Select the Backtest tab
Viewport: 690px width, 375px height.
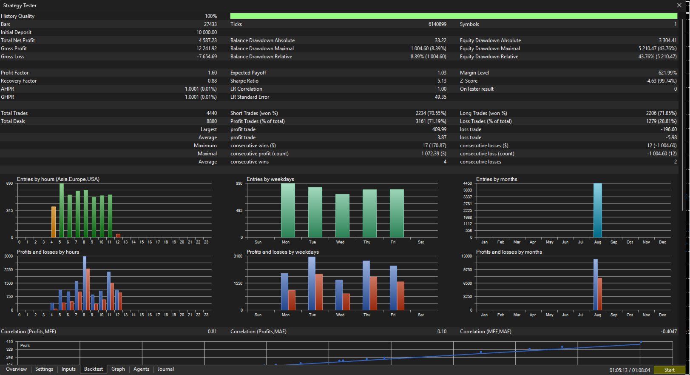click(94, 369)
